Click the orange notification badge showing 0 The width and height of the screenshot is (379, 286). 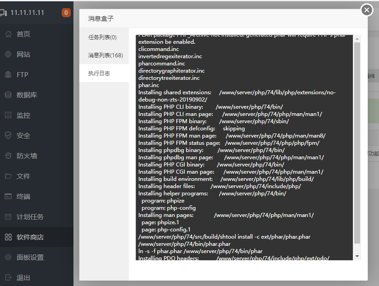66,13
